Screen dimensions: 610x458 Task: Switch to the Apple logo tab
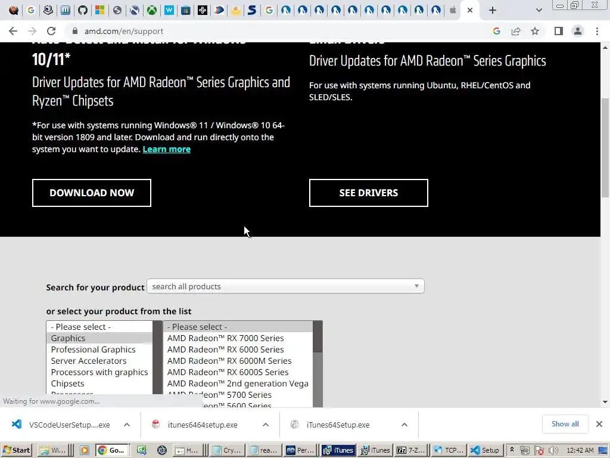453,10
